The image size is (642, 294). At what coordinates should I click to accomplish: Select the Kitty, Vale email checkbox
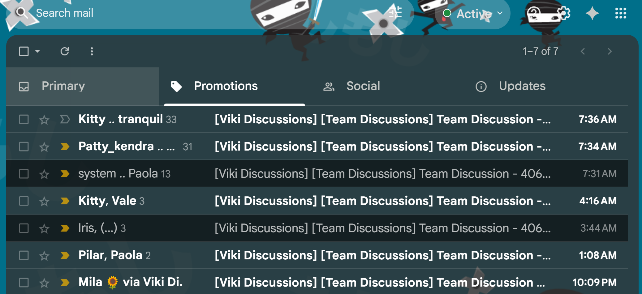(x=24, y=201)
